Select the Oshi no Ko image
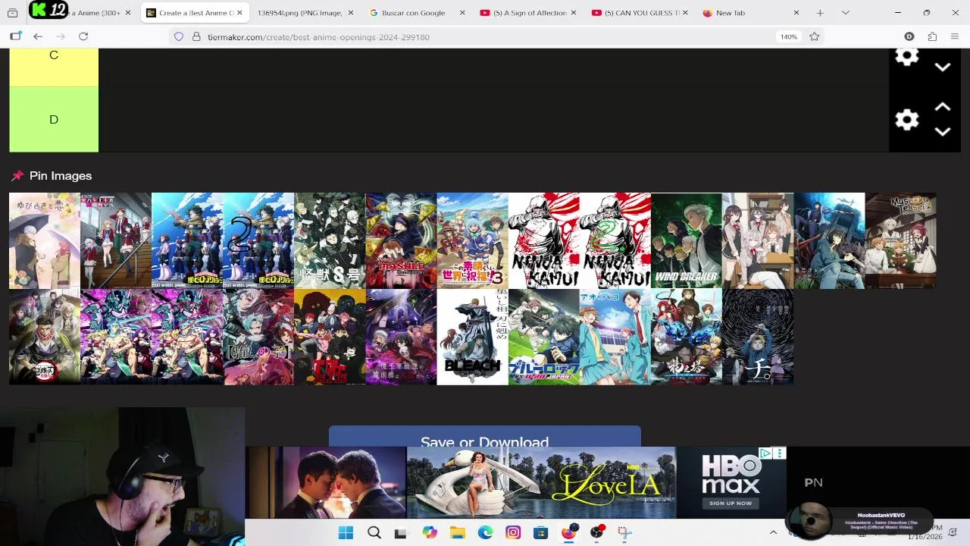Image resolution: width=970 pixels, height=546 pixels. coord(258,337)
